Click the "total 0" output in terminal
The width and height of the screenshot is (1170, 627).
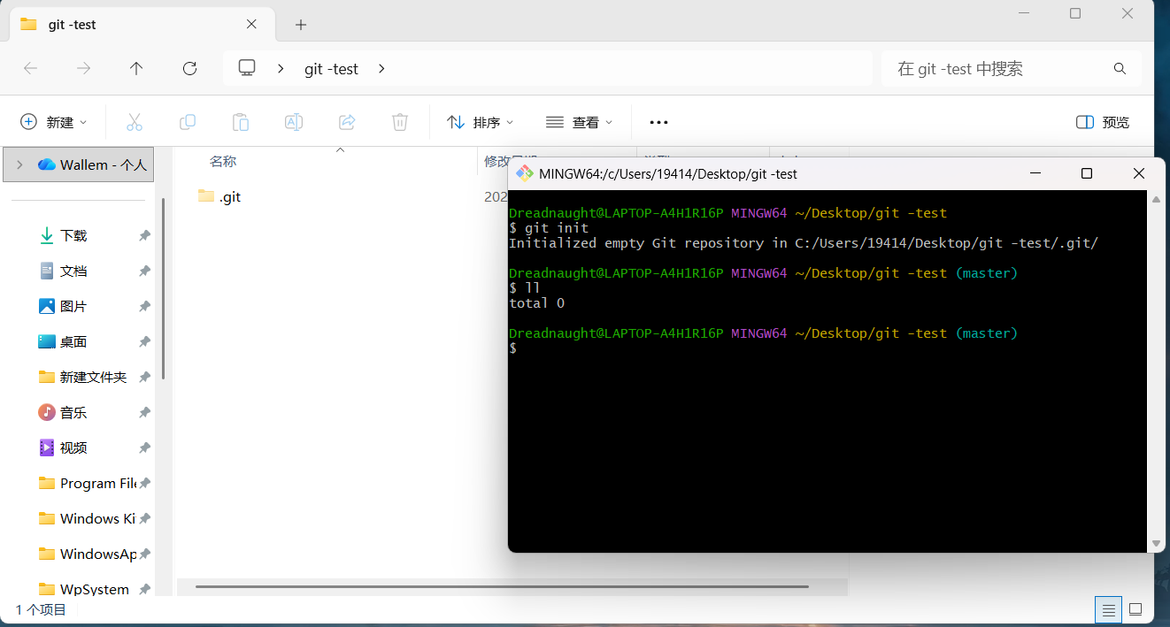pyautogui.click(x=536, y=303)
